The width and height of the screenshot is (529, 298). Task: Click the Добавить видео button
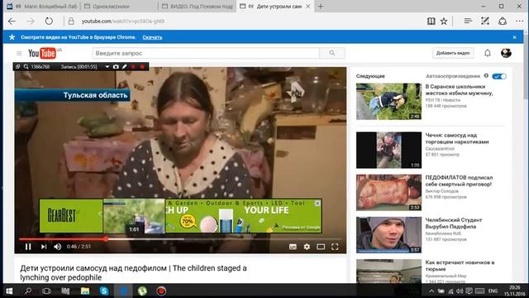(453, 53)
